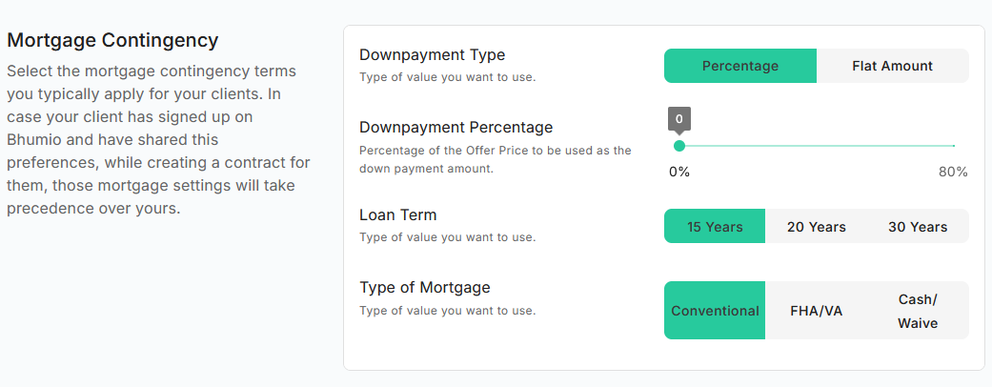Click the 80% maximum slider label
Screen dimensions: 992x387
[952, 172]
